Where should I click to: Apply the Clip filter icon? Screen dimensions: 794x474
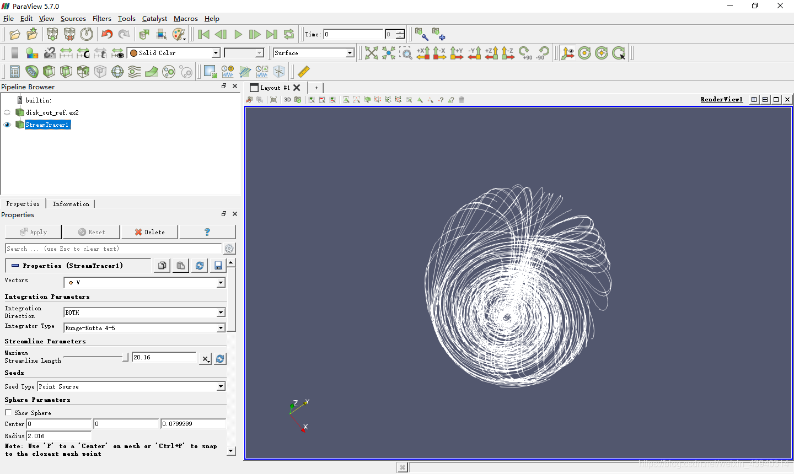click(49, 72)
